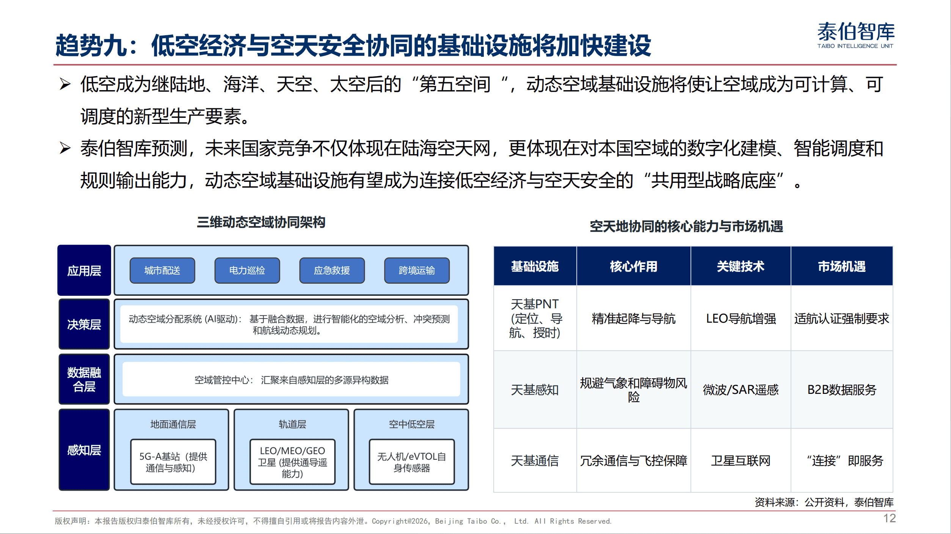Click the 卫星互联网 table cell
This screenshot has height=534, width=951.
(x=740, y=461)
